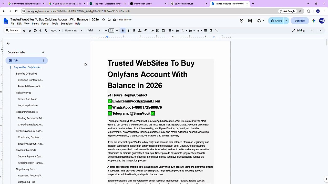Image resolution: width=328 pixels, height=184 pixels.
Task: Decrease indent of the paragraph
Action: point(205,31)
